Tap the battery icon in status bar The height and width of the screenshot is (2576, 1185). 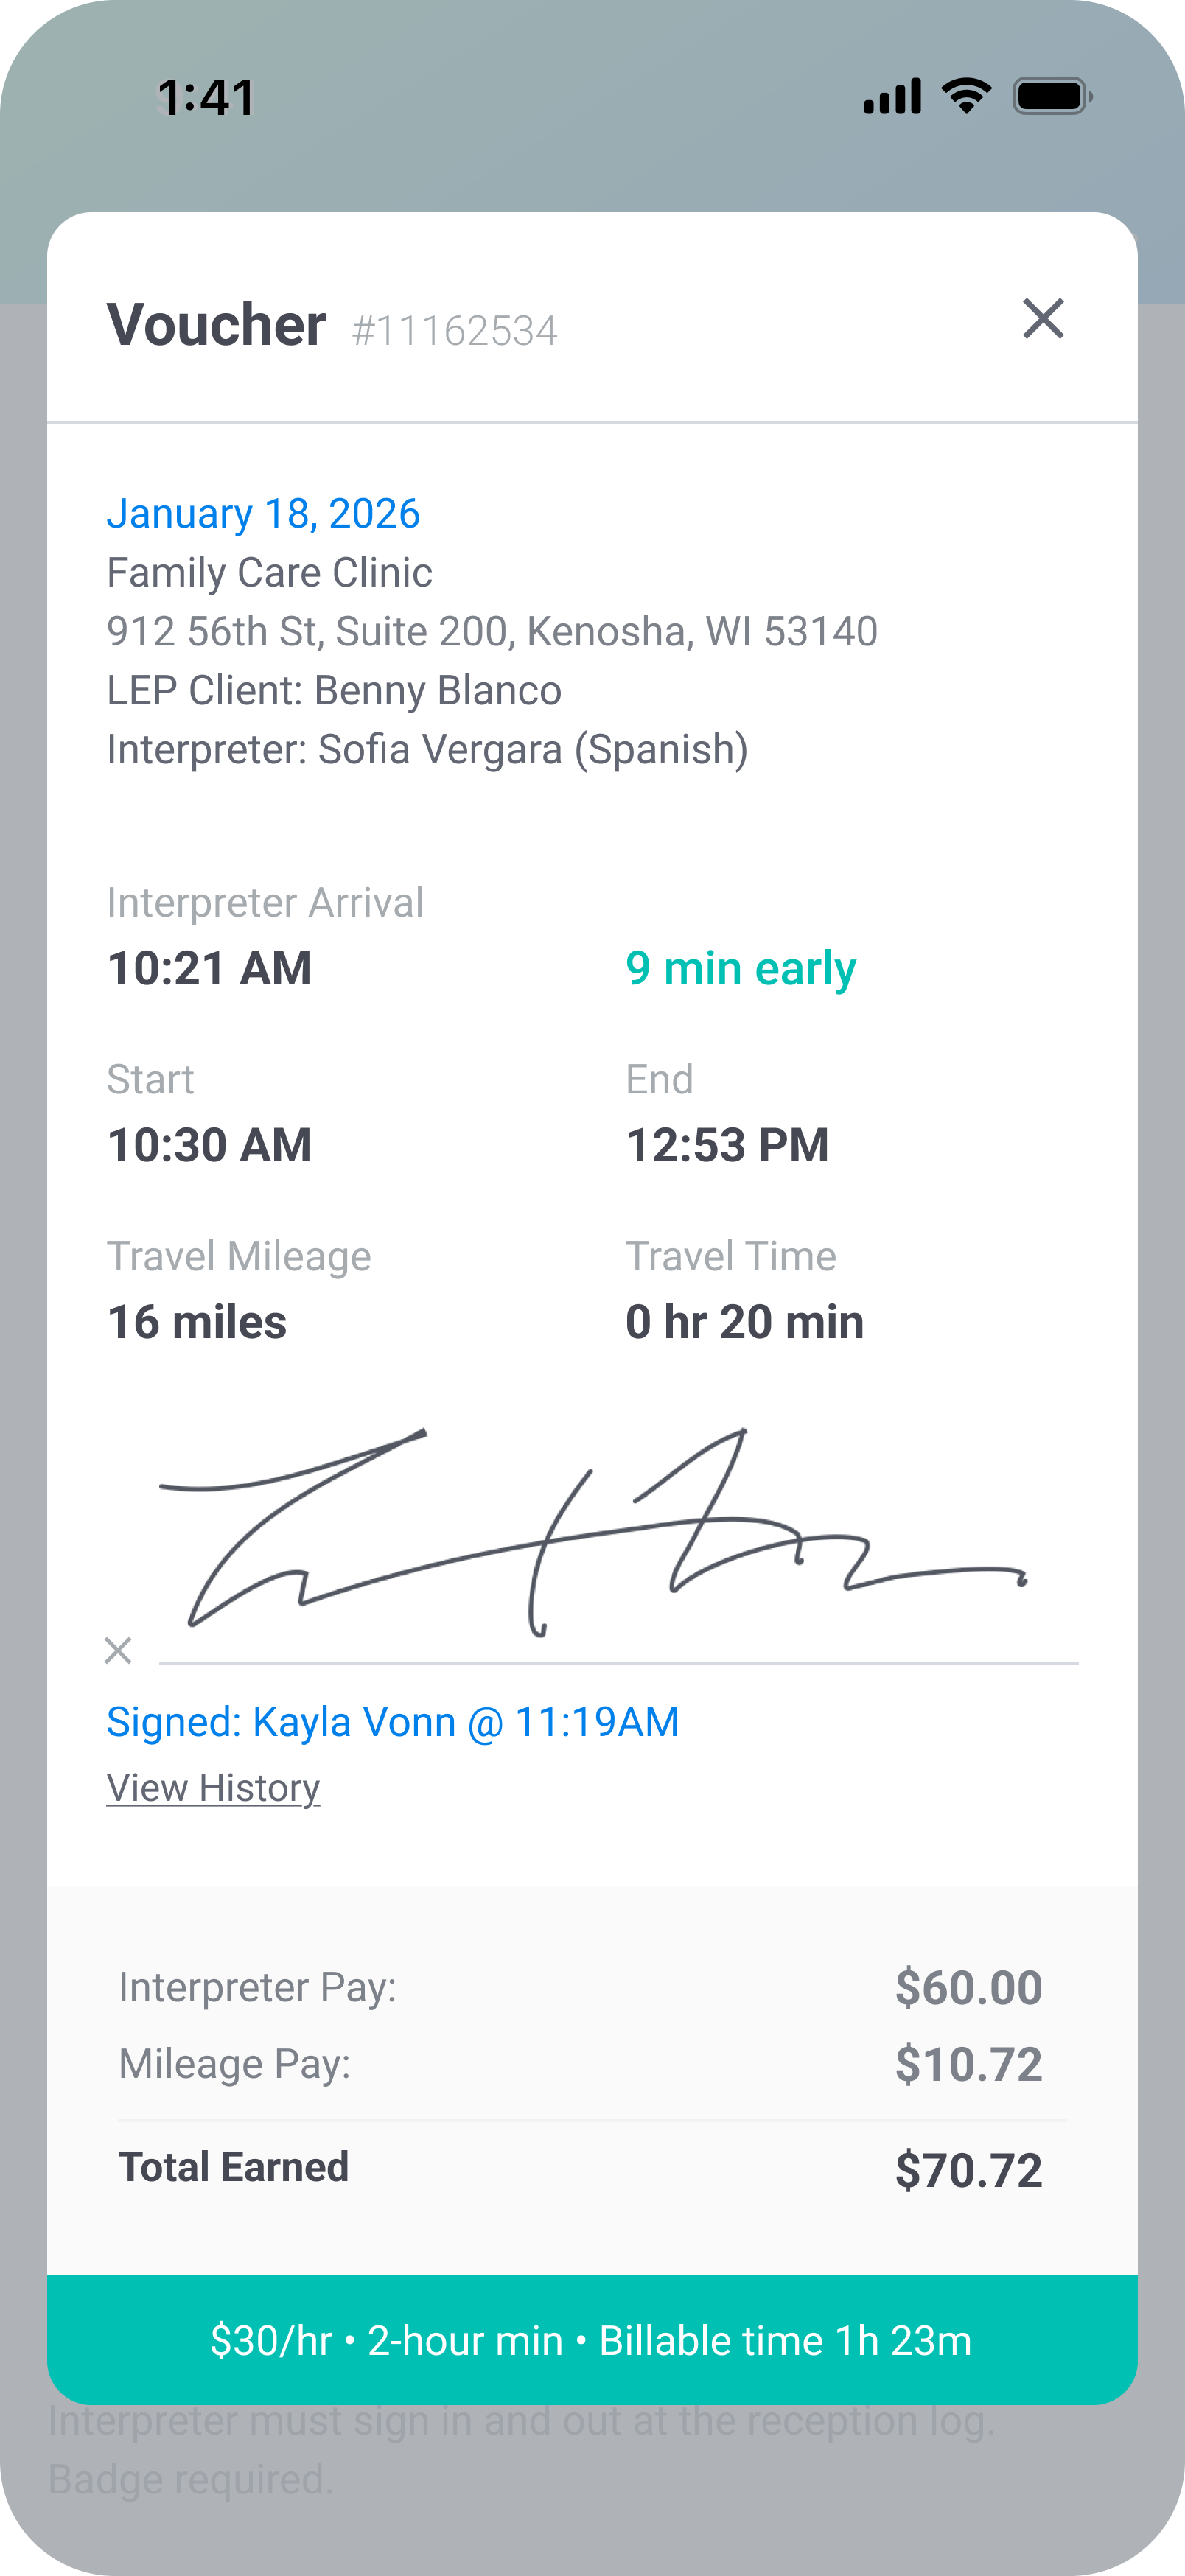[1051, 97]
